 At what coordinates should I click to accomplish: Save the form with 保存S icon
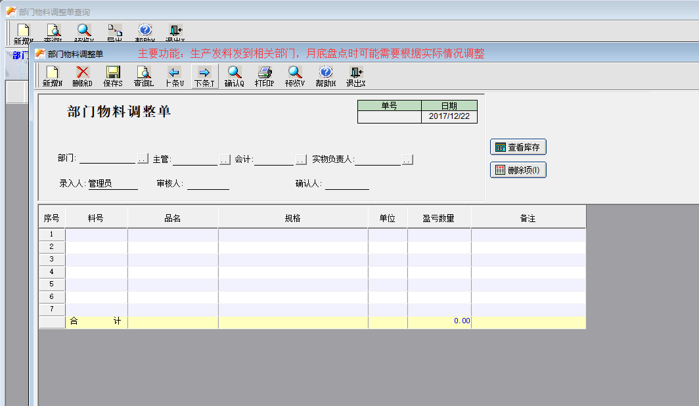click(113, 76)
